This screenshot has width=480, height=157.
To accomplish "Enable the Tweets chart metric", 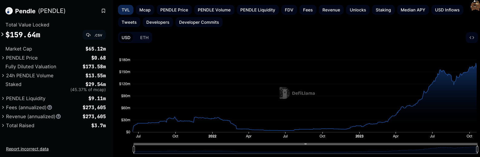I will pos(129,22).
